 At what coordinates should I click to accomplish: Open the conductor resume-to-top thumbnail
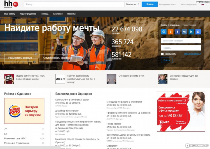(111, 79)
